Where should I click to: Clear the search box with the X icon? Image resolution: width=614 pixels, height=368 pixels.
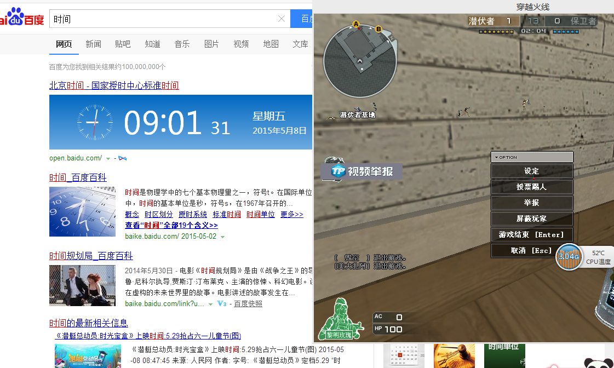pyautogui.click(x=281, y=19)
